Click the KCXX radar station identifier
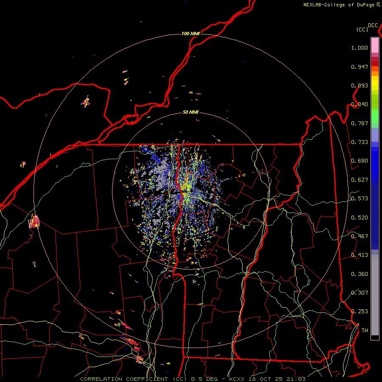 pyautogui.click(x=236, y=379)
